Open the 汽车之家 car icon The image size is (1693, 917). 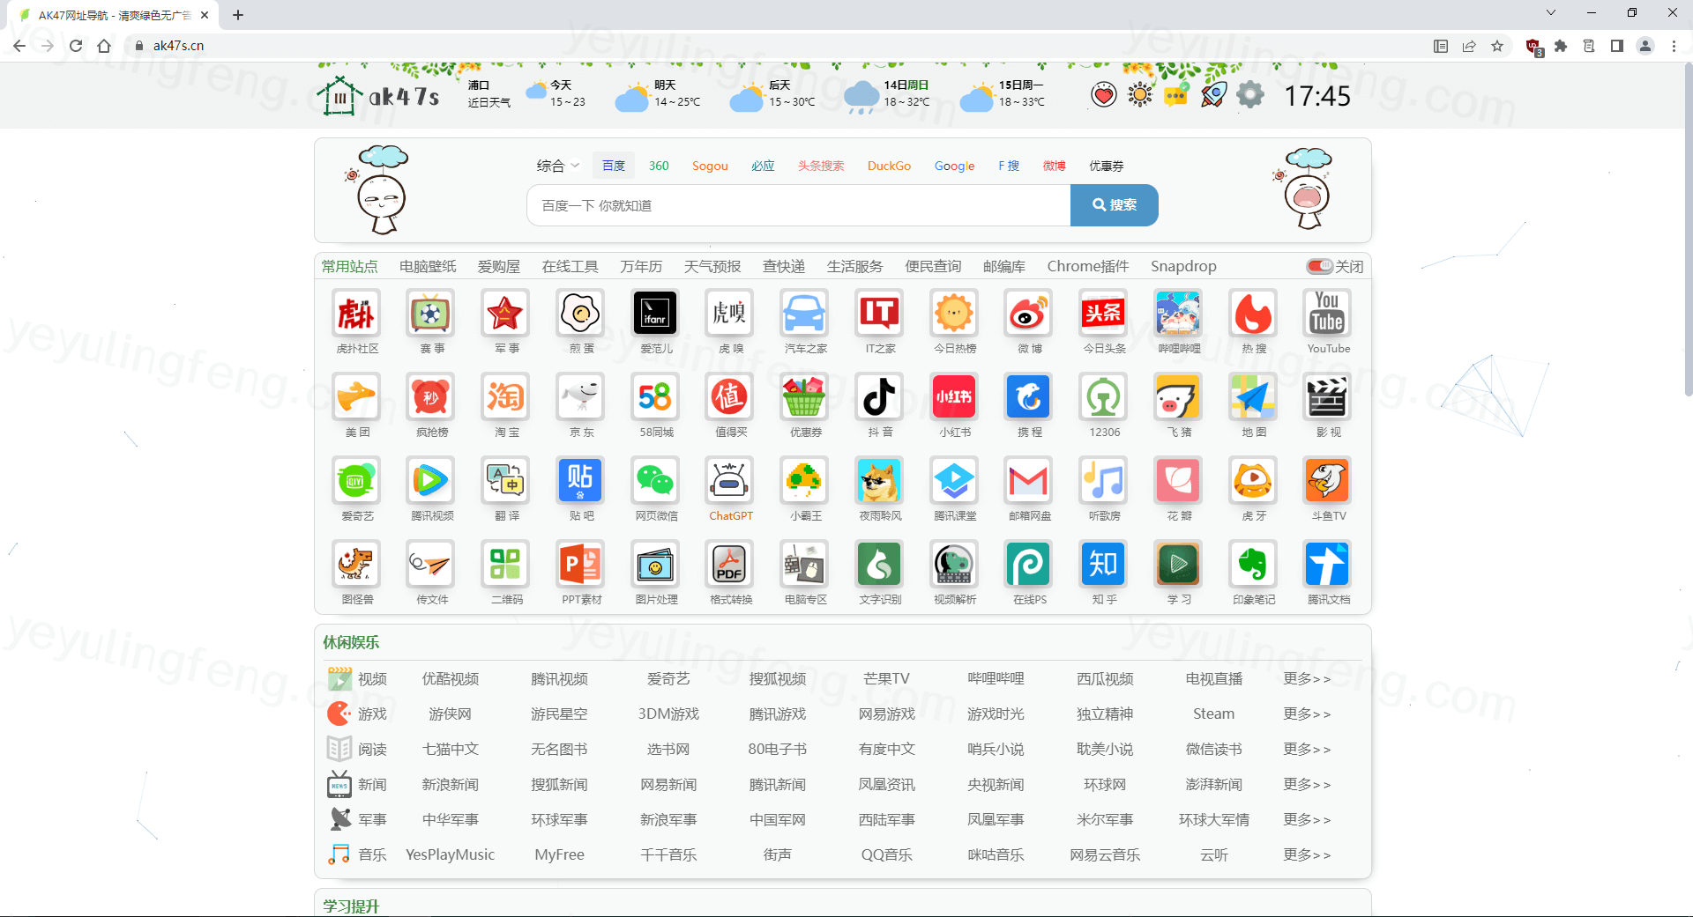(804, 314)
